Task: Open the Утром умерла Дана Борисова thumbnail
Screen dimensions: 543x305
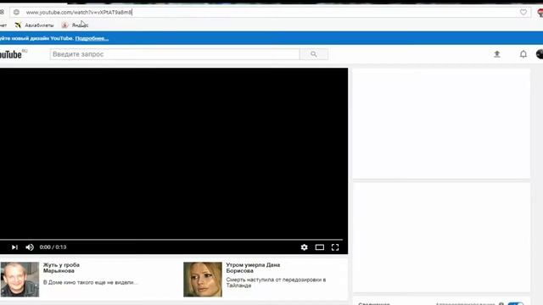Action: (x=203, y=280)
